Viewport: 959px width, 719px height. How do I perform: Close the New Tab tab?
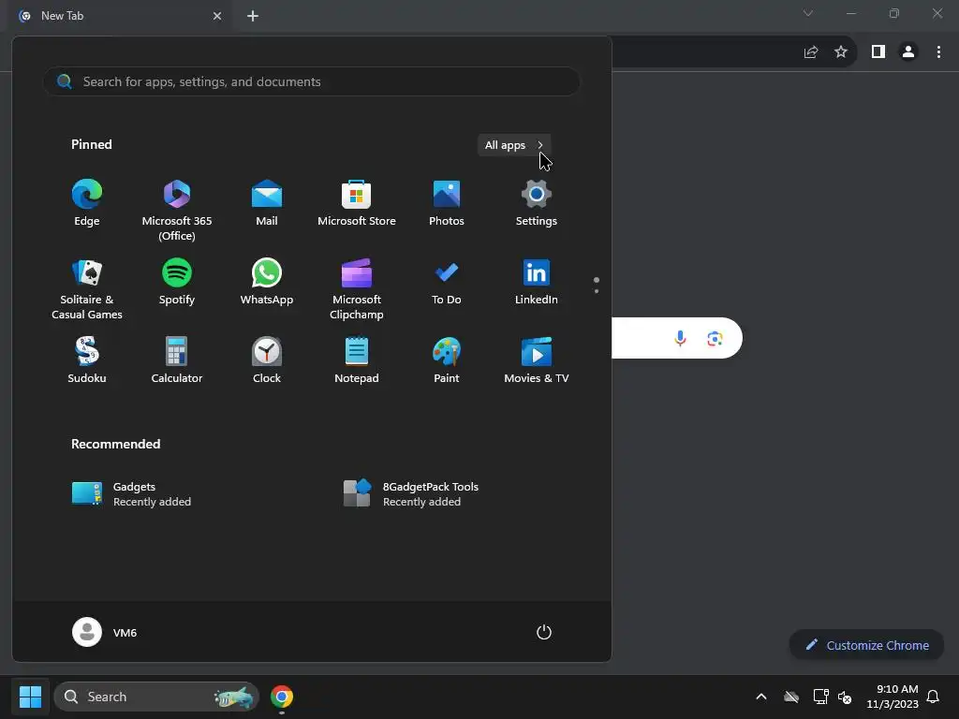pyautogui.click(x=217, y=16)
